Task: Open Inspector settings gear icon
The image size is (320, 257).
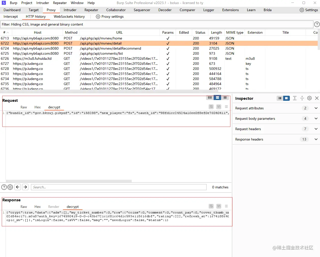Action: [309, 98]
